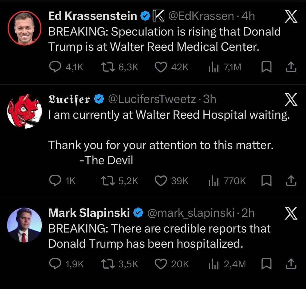Retweet Ed Krassenstein's breaking post
306x289 pixels.
click(x=107, y=67)
